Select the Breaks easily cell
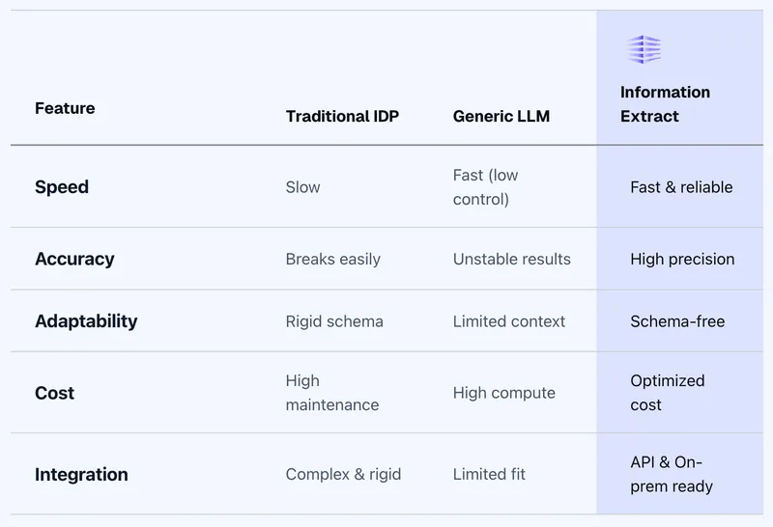The height and width of the screenshot is (527, 773). pyautogui.click(x=332, y=259)
